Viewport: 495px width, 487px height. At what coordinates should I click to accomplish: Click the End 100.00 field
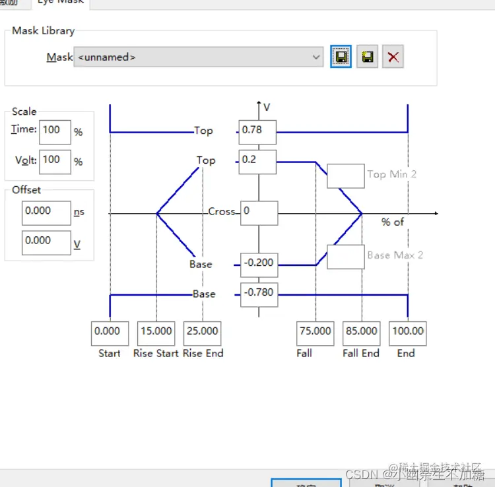point(408,334)
